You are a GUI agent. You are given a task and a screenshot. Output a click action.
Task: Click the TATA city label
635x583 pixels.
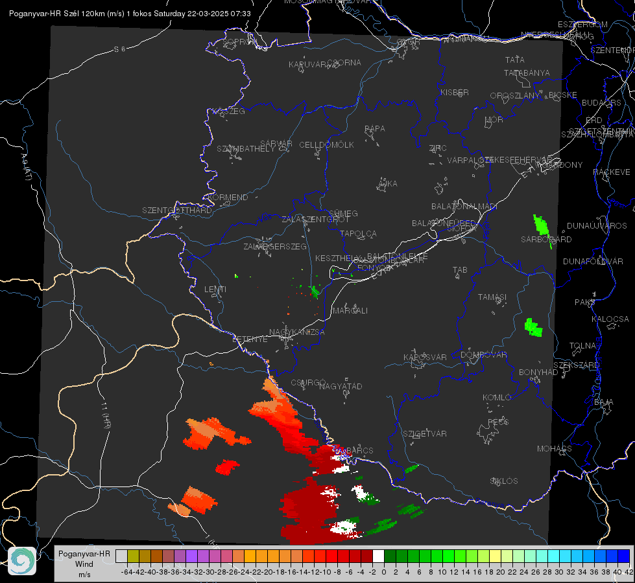[515, 60]
